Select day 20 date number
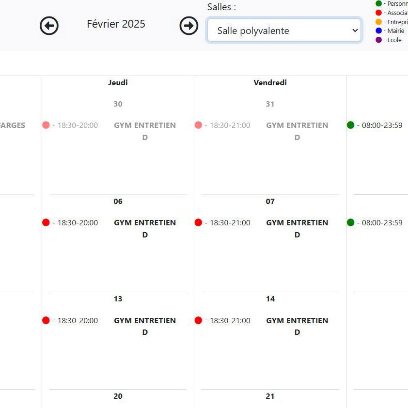Screen dimensions: 408x408 [x=118, y=396]
